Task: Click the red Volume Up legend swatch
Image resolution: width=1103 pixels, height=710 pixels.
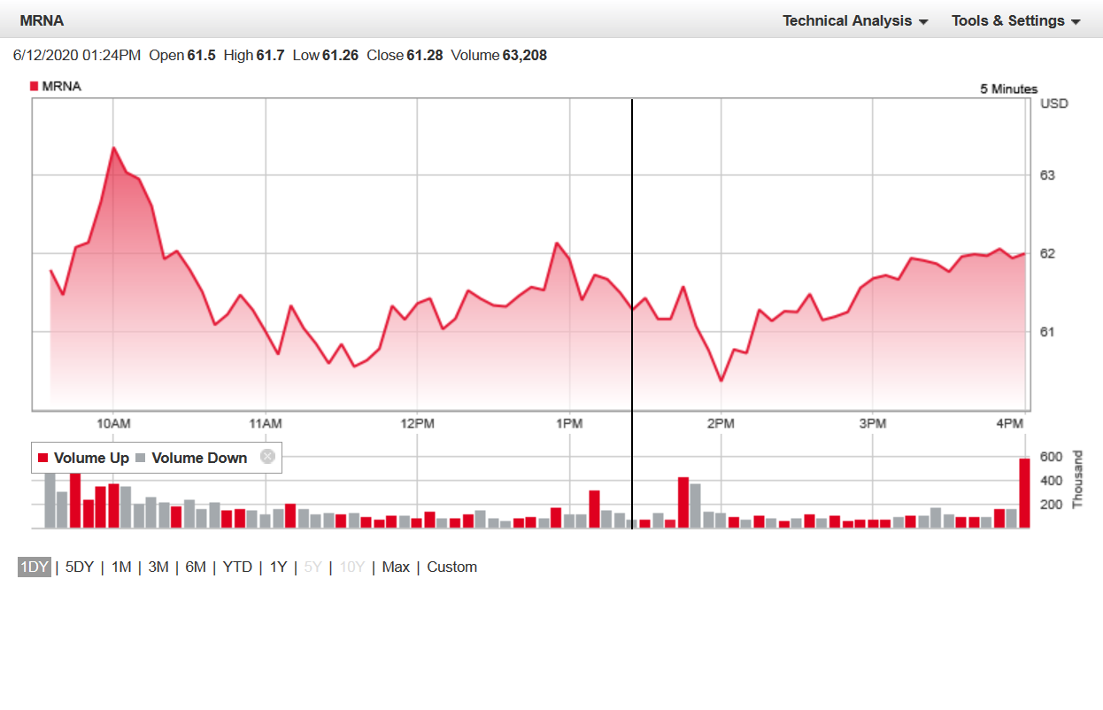Action: tap(42, 458)
